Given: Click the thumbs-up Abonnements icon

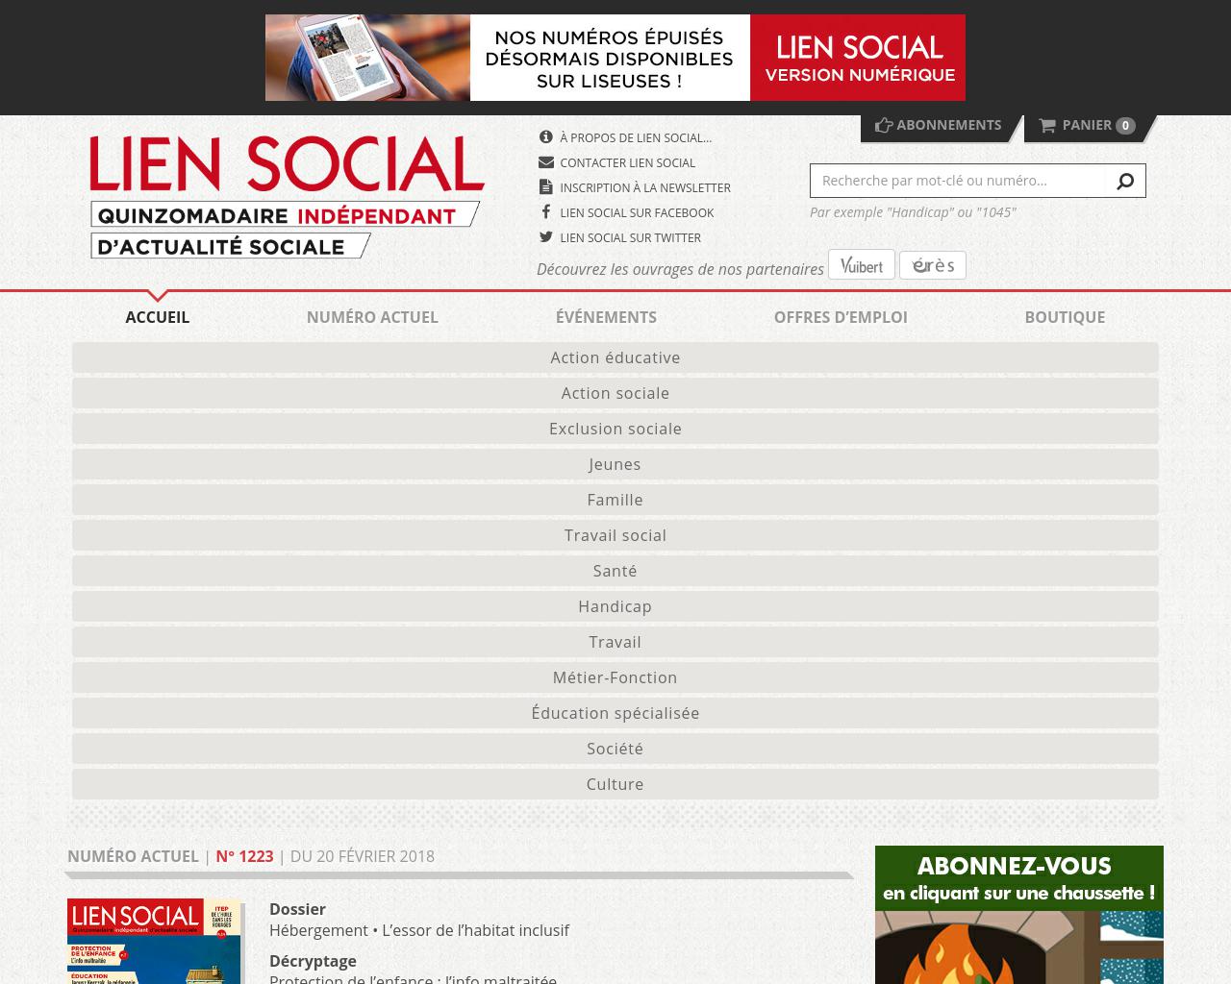Looking at the screenshot, I should 884,125.
